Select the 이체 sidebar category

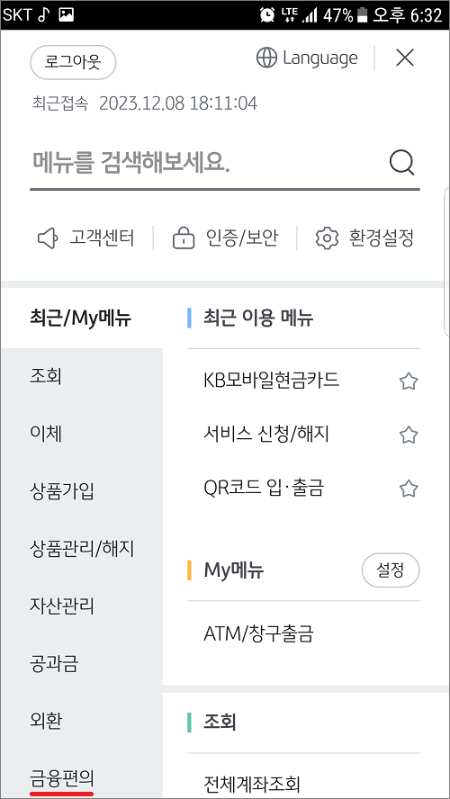click(x=46, y=435)
